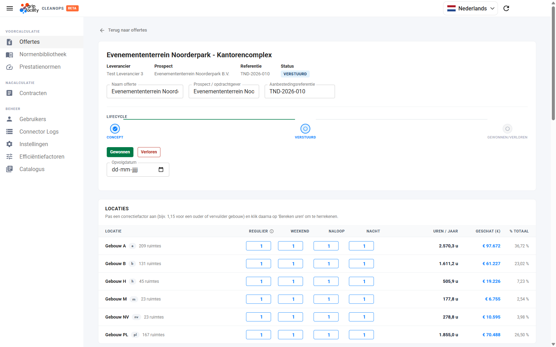Open Efficiëntiefactoren in the sidebar
Screen dimensions: 556x347
point(42,156)
